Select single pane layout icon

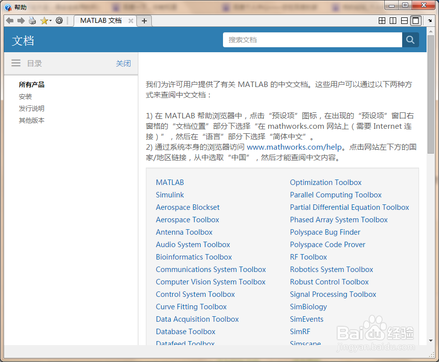[416, 21]
